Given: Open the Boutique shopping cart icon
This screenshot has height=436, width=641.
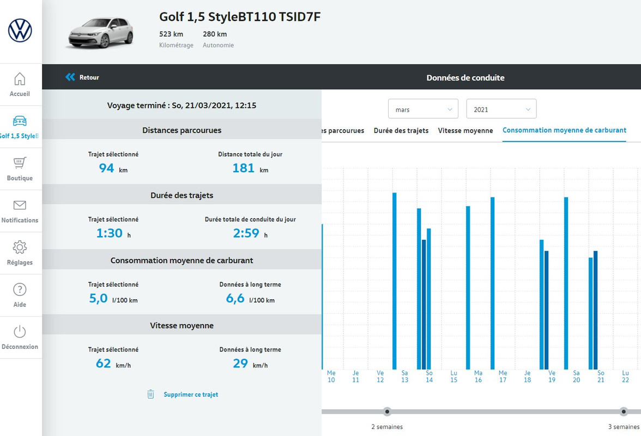Looking at the screenshot, I should click(20, 162).
